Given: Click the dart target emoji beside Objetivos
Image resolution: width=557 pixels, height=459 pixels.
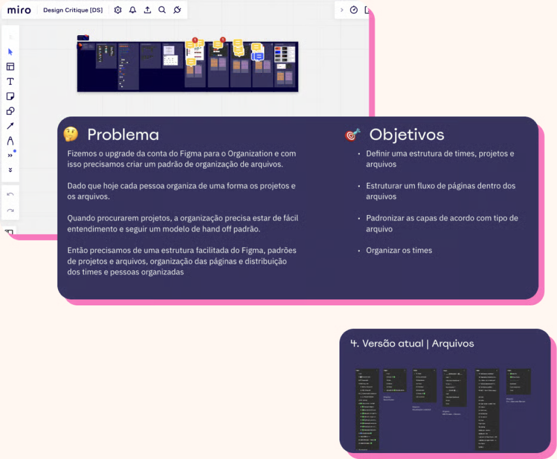Looking at the screenshot, I should 352,134.
